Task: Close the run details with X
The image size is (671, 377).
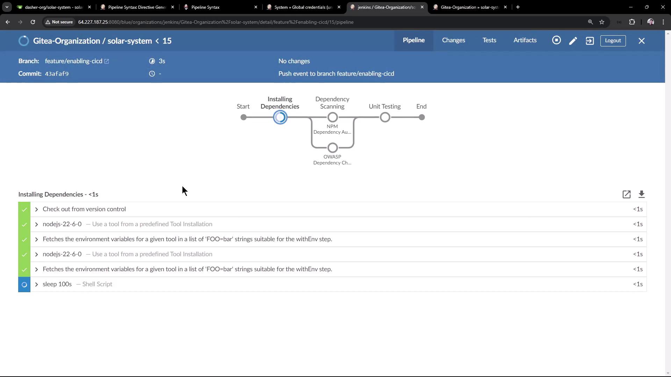Action: click(x=641, y=41)
